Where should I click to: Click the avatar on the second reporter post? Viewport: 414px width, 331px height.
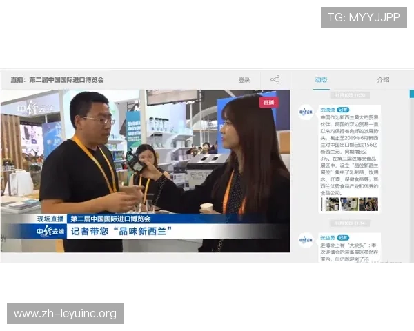(306, 240)
